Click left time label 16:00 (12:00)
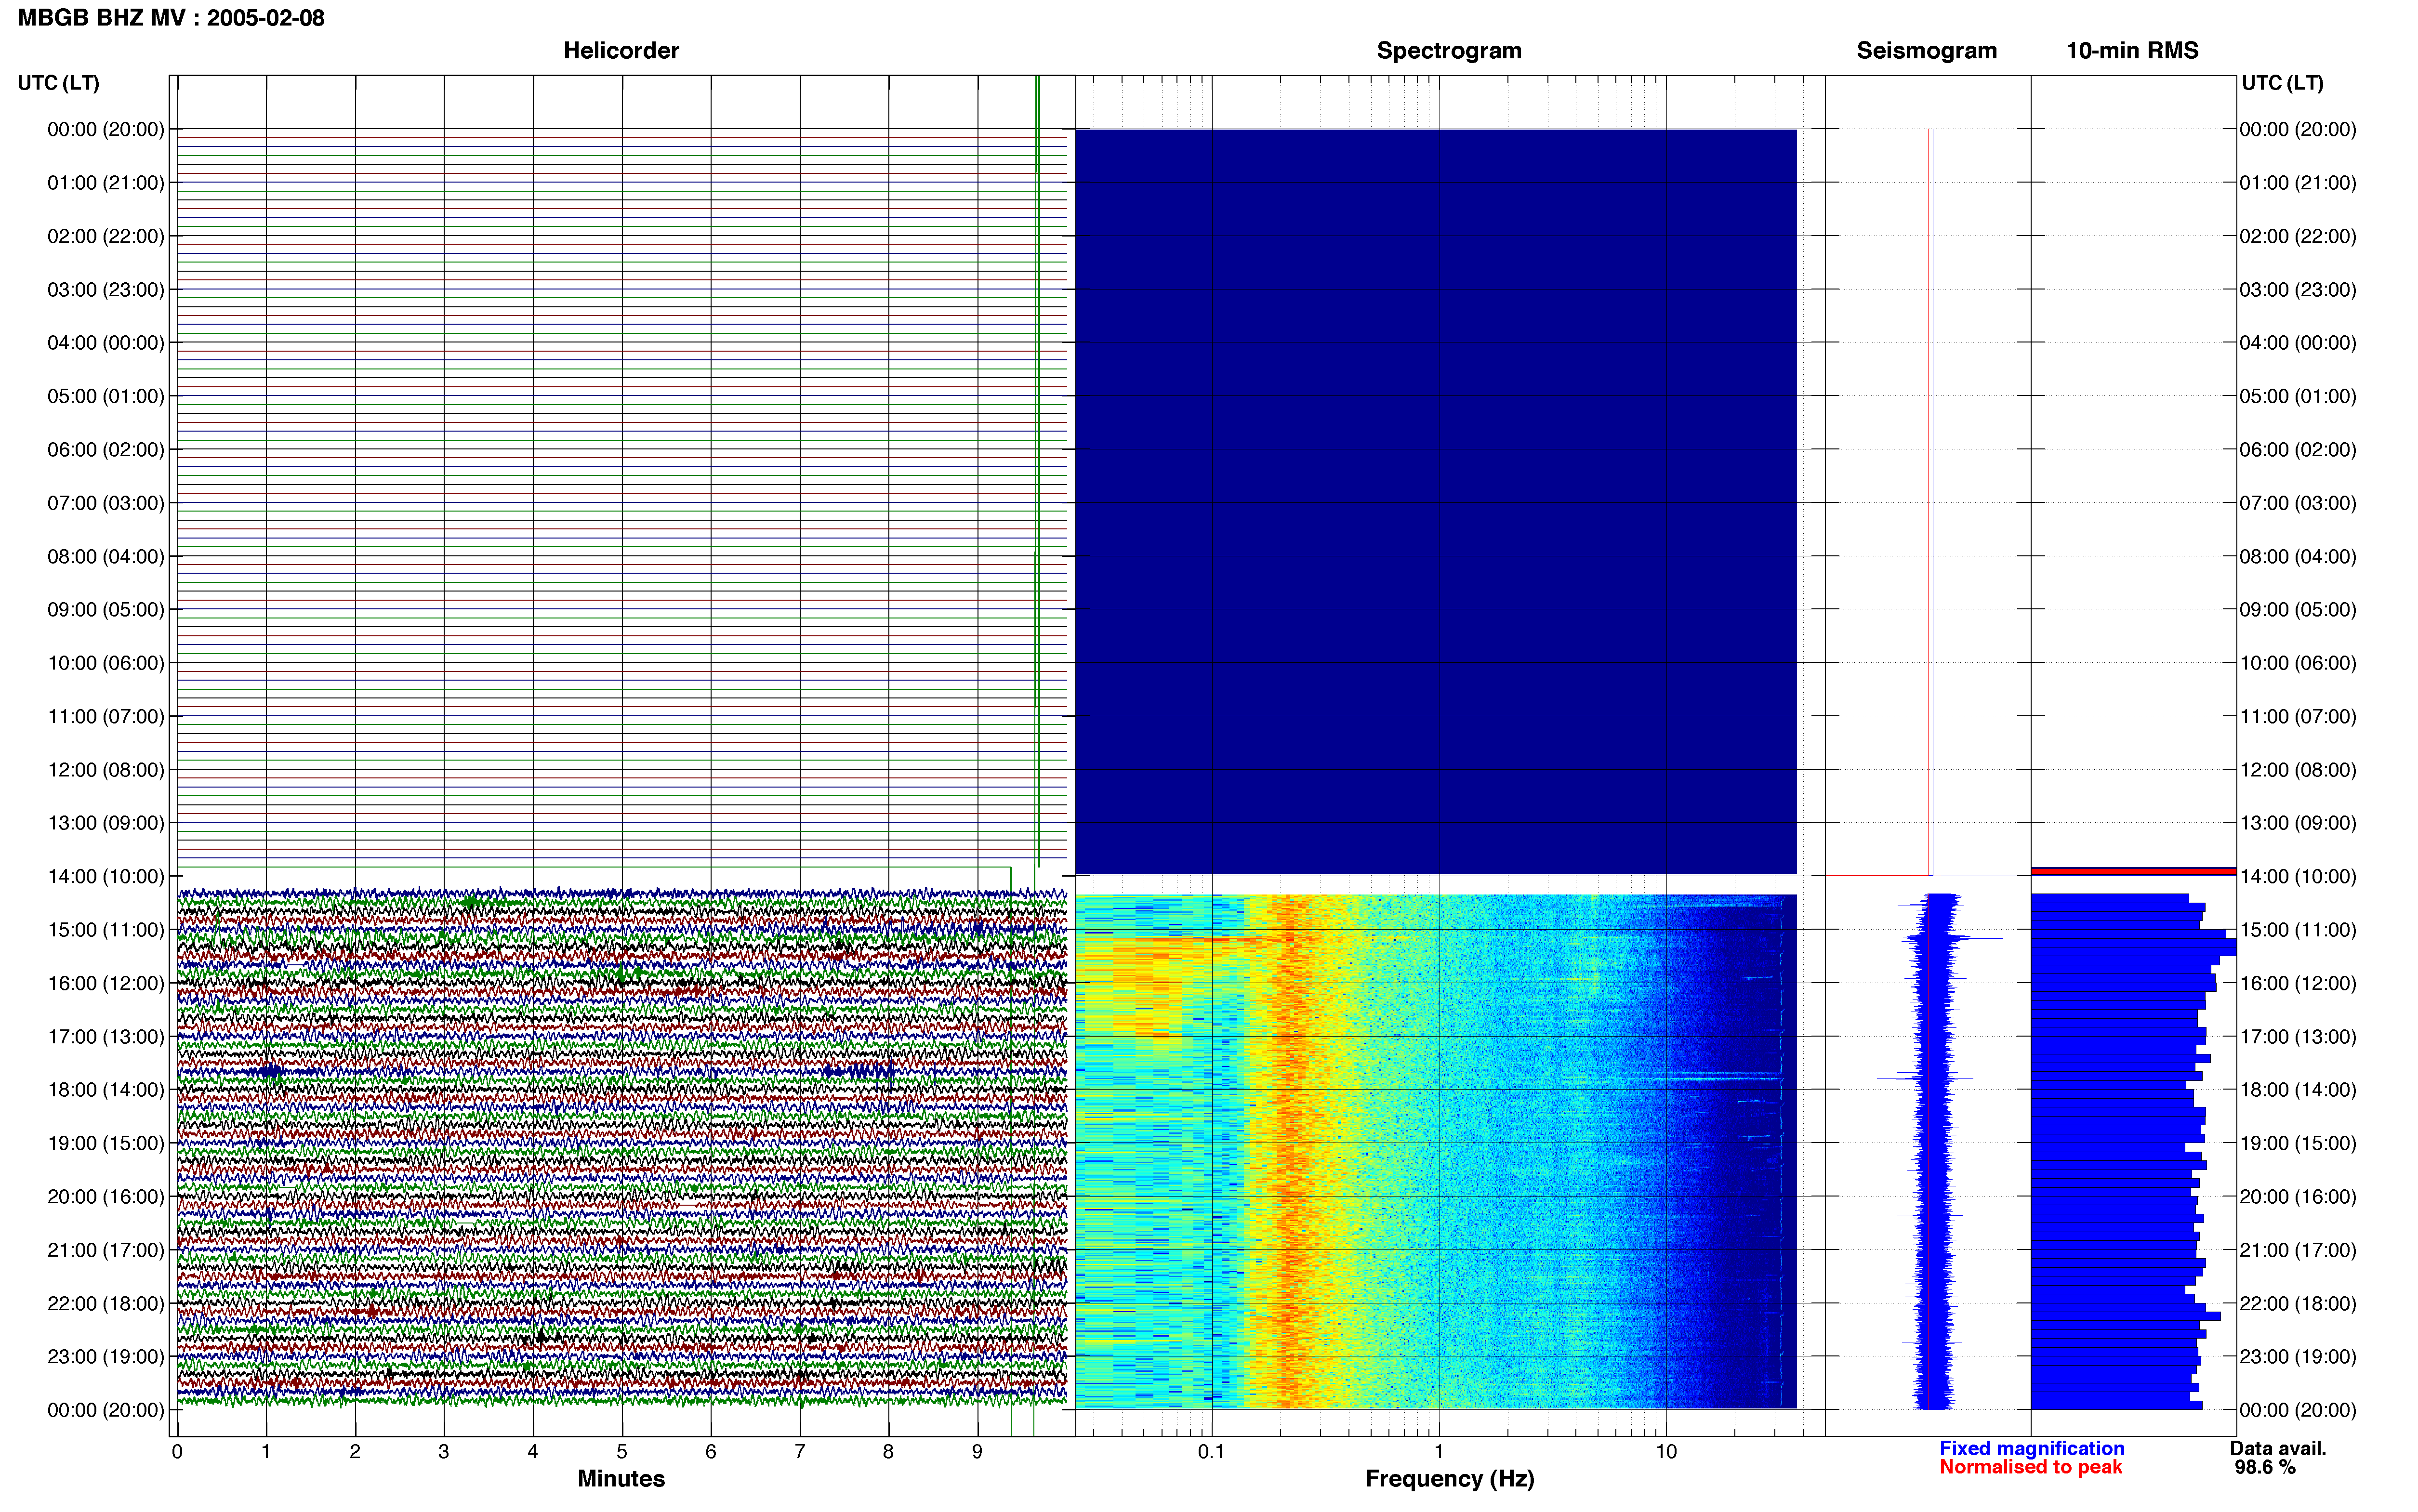Image resolution: width=2418 pixels, height=1512 pixels. [x=106, y=983]
